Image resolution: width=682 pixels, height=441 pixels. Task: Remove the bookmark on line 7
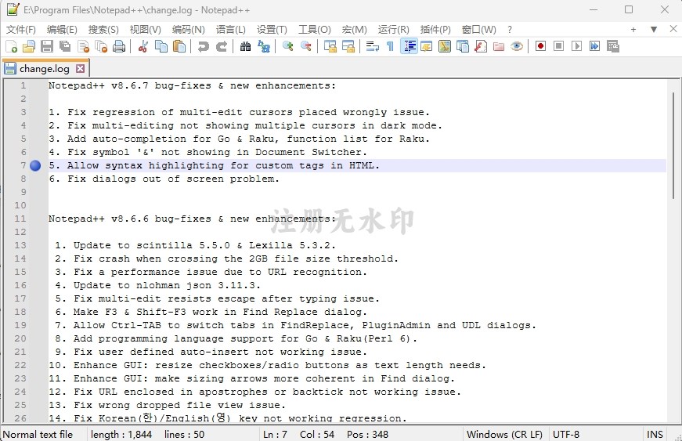pyautogui.click(x=35, y=165)
